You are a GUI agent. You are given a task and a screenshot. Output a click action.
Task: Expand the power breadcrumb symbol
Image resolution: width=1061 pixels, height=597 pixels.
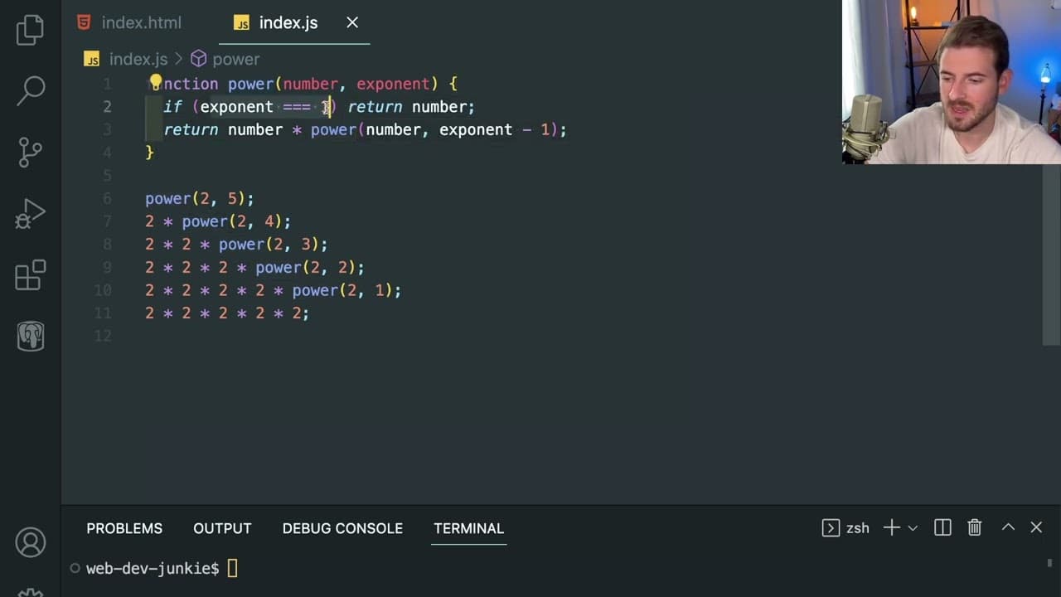[225, 59]
